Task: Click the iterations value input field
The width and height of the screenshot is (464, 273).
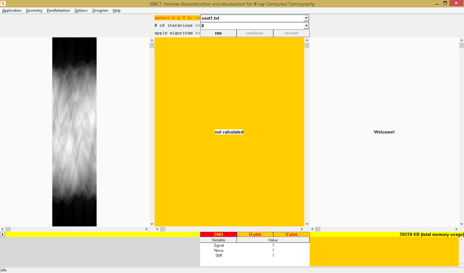Action: pos(252,26)
